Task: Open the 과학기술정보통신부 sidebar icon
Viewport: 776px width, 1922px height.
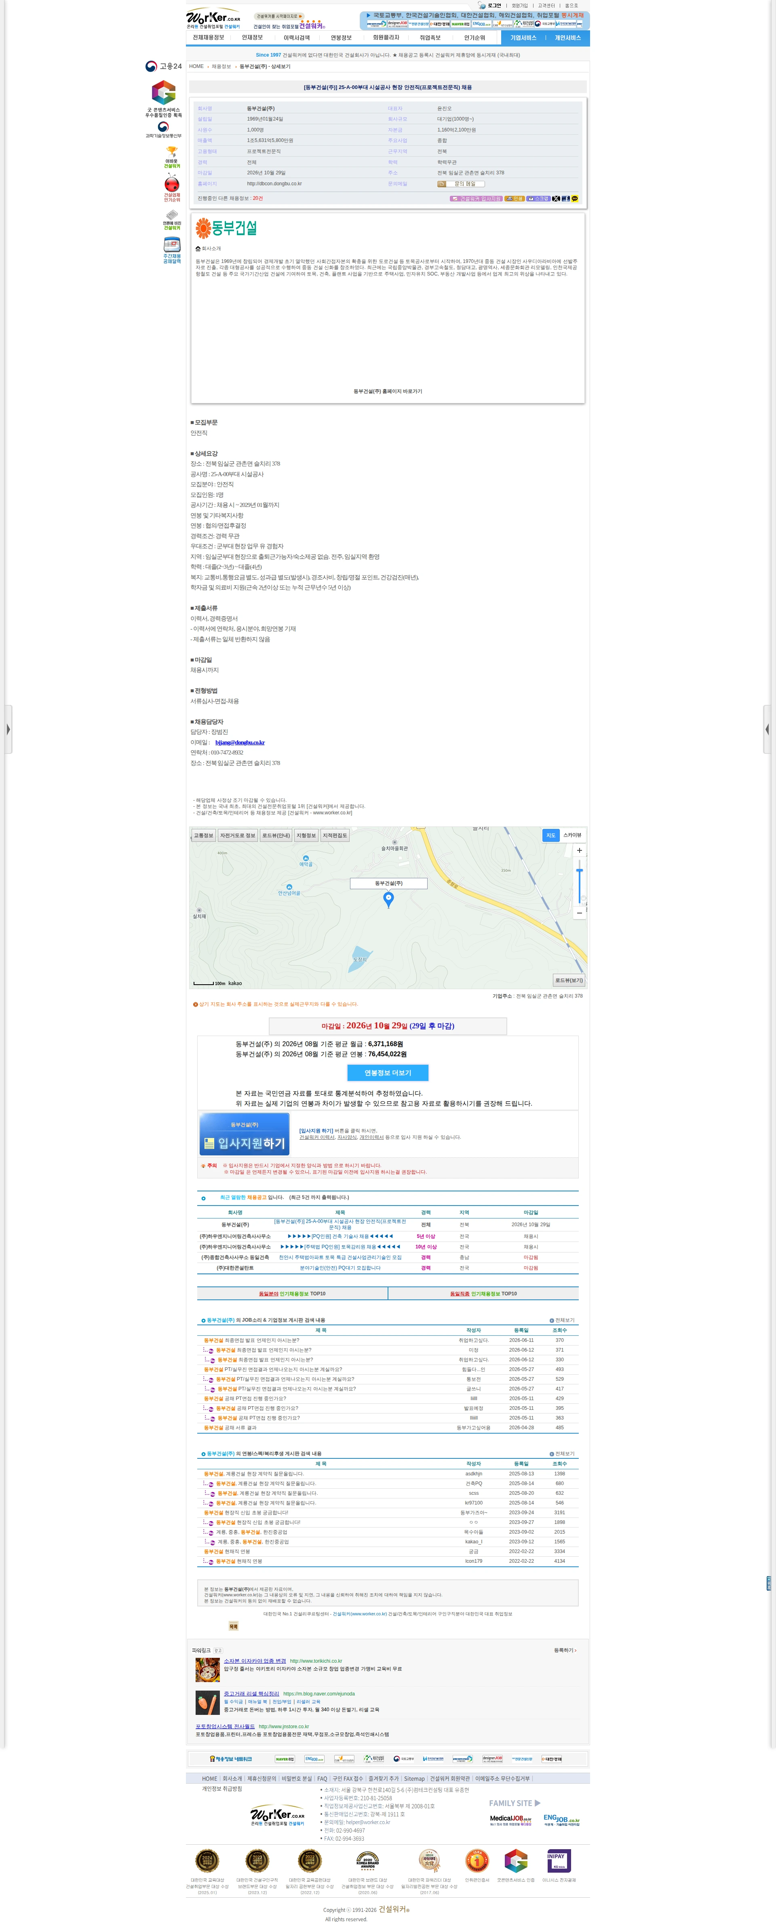Action: pos(163,130)
